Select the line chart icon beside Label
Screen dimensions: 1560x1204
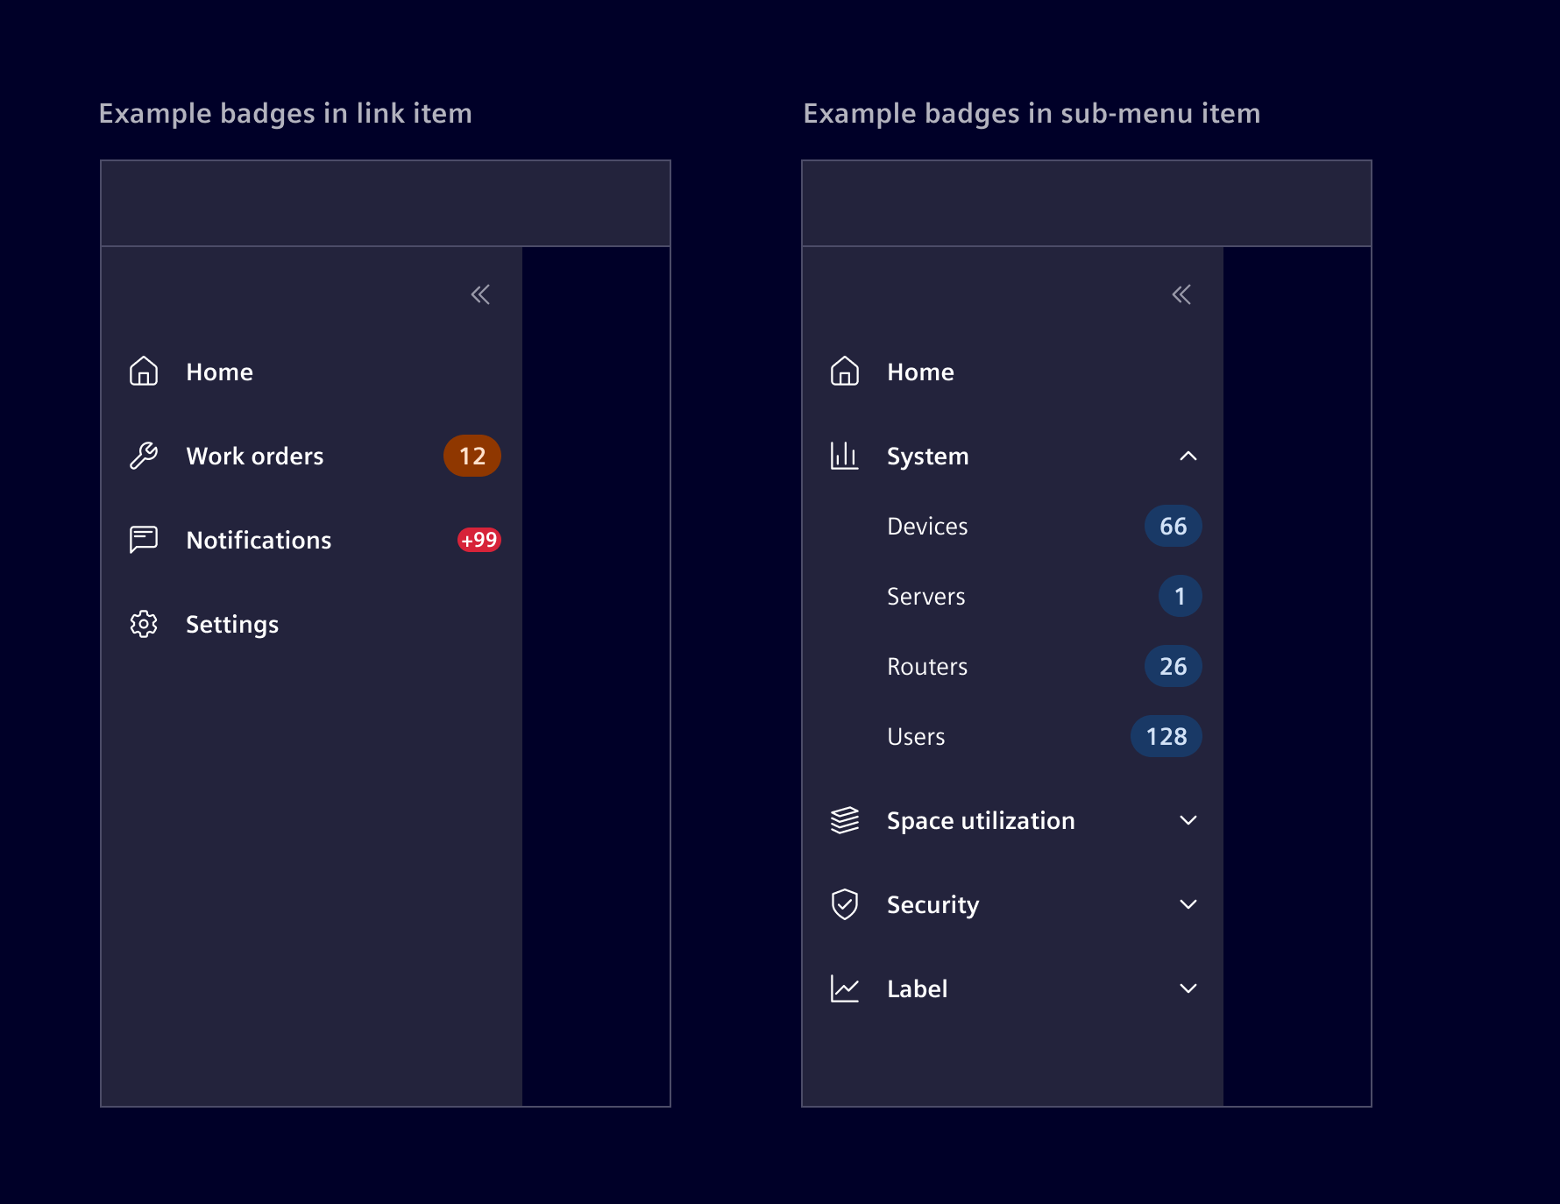click(x=844, y=988)
